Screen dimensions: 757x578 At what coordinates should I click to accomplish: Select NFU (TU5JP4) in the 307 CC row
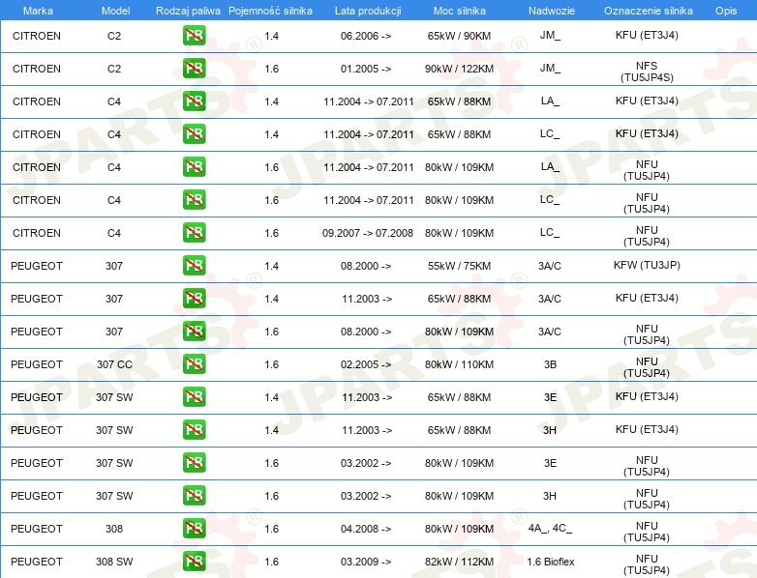click(x=647, y=367)
